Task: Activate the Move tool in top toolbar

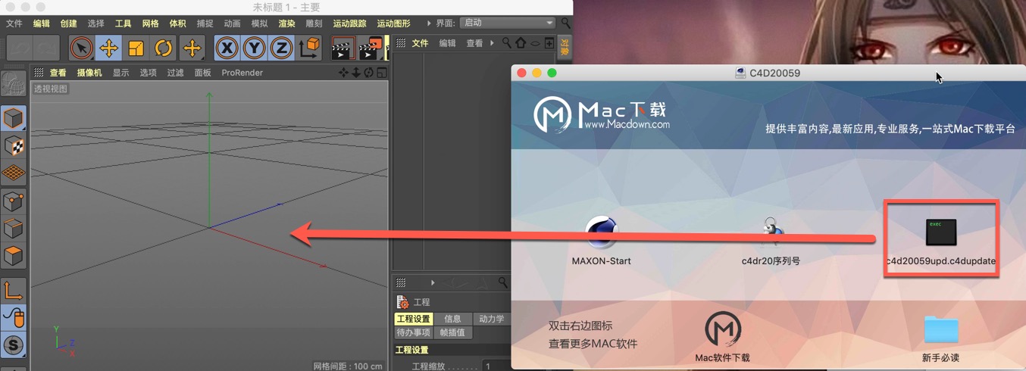Action: 108,48
